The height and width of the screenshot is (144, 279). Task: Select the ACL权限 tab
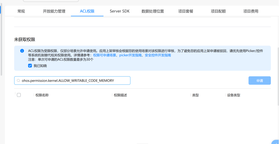point(87,11)
